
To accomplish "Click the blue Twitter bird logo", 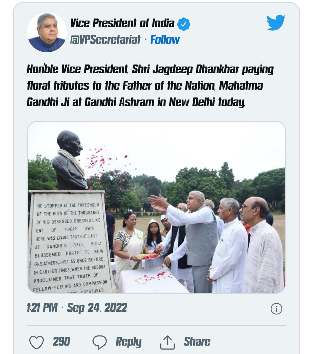I will [276, 23].
